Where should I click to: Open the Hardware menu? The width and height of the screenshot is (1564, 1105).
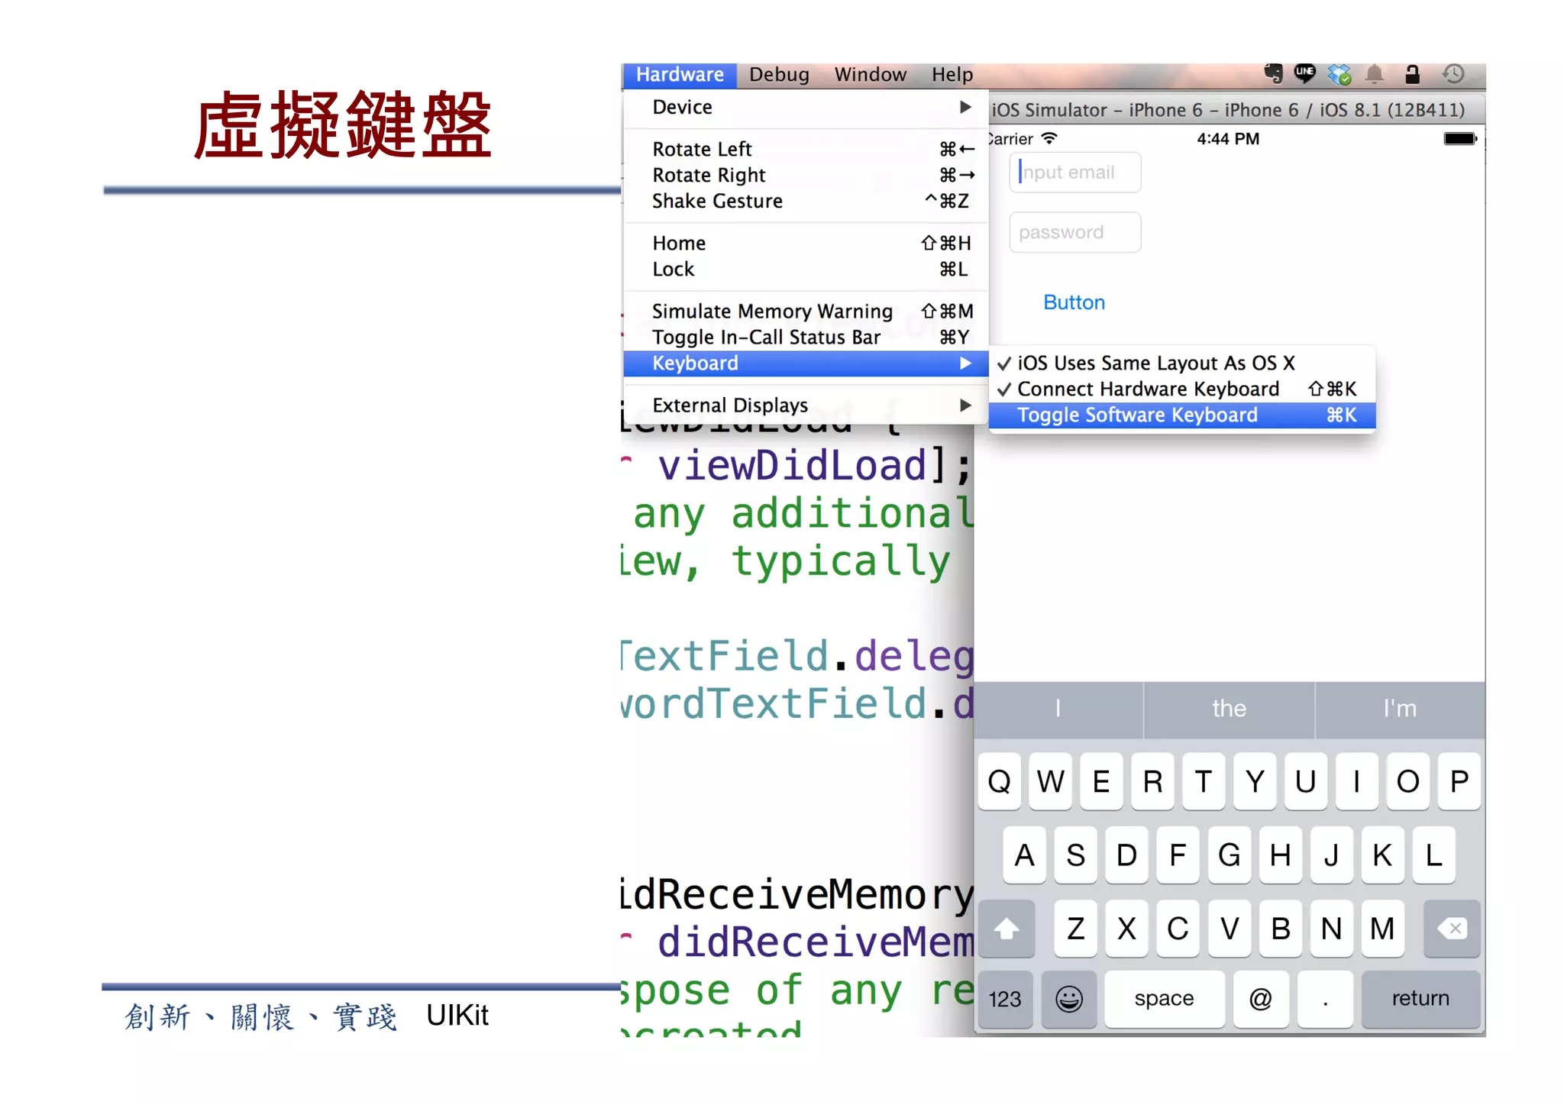(x=680, y=75)
